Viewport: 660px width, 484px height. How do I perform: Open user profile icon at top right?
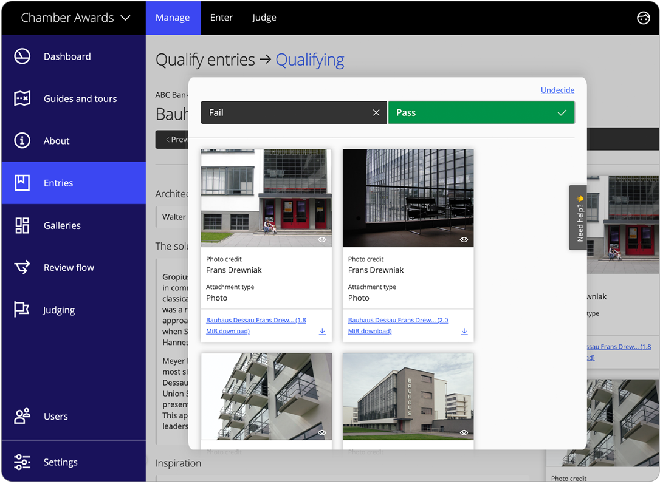coord(643,18)
